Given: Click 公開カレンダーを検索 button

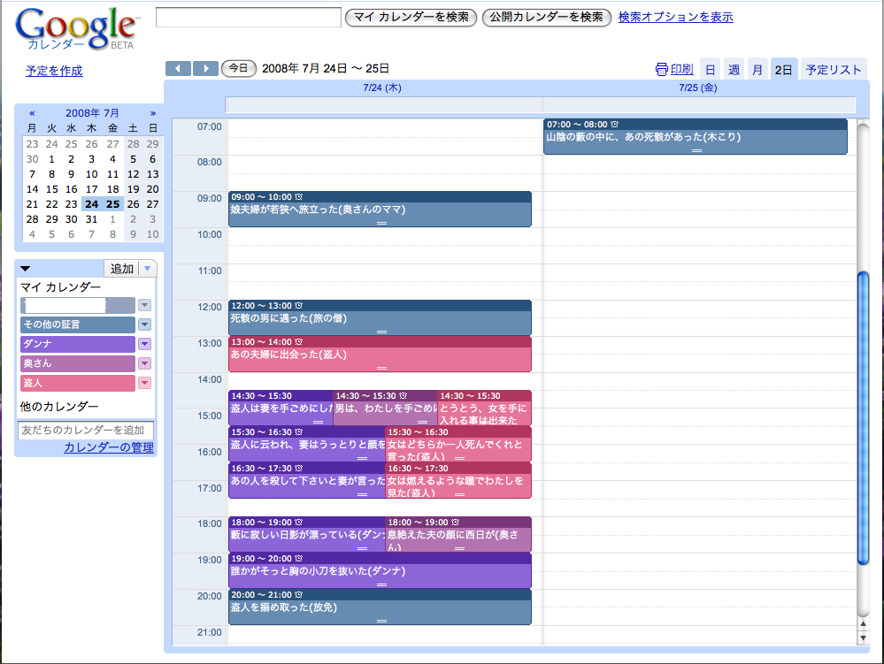Looking at the screenshot, I should [x=546, y=18].
